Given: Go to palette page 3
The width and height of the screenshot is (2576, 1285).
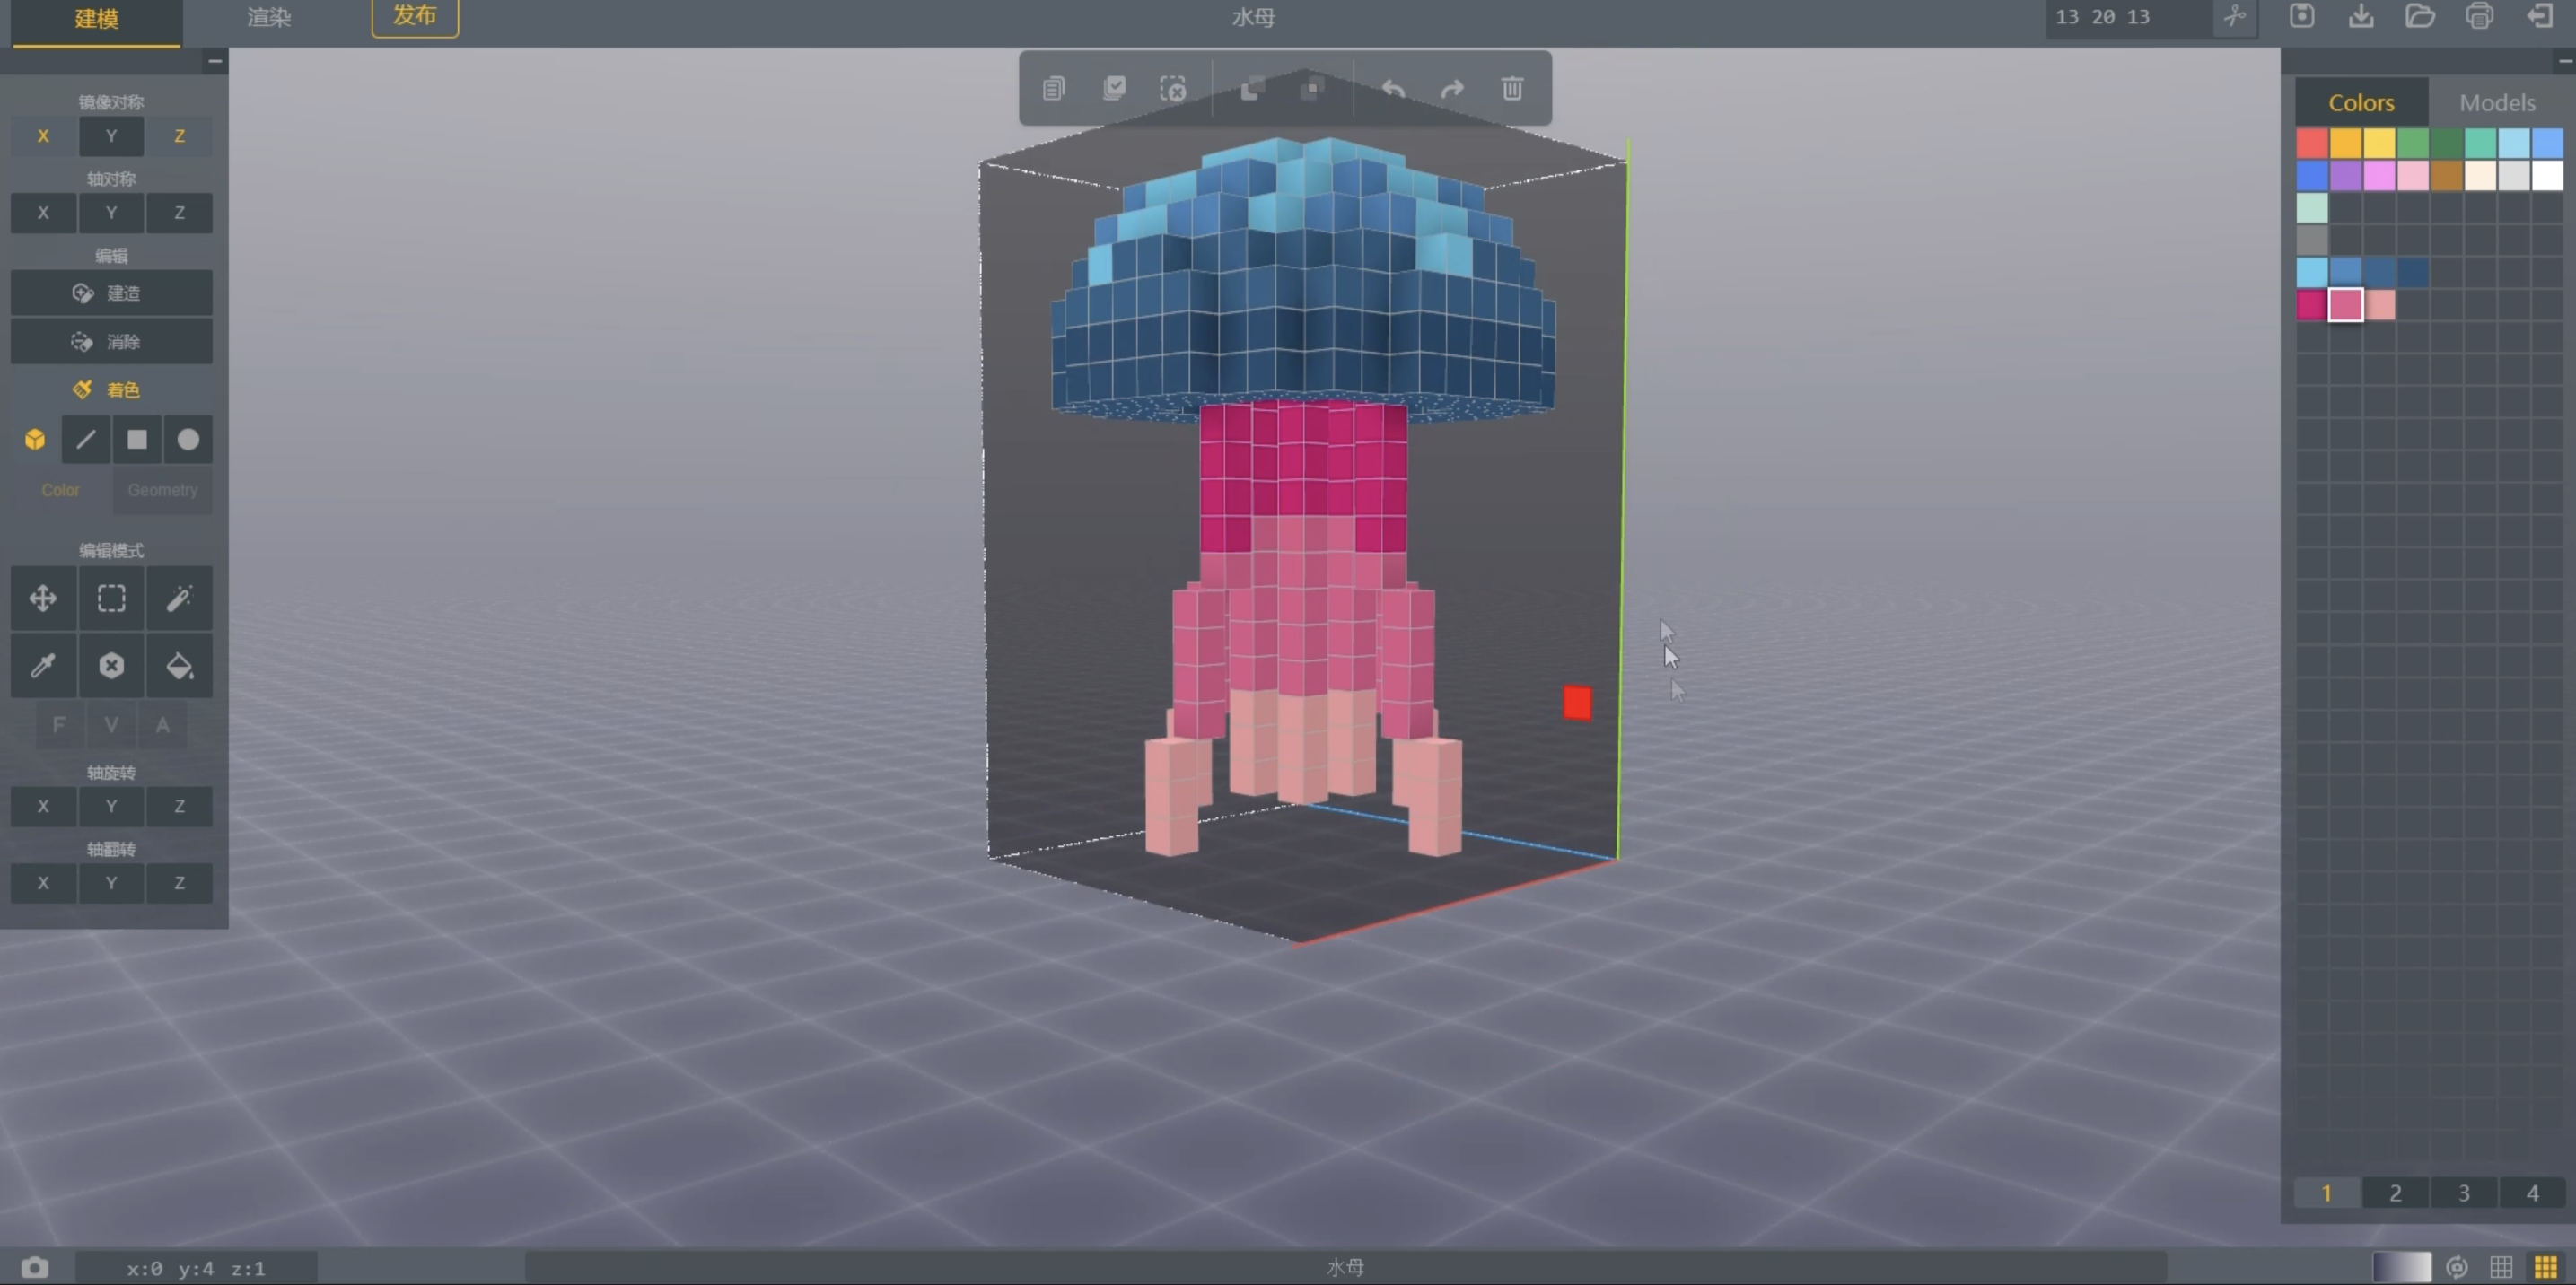Looking at the screenshot, I should point(2464,1193).
